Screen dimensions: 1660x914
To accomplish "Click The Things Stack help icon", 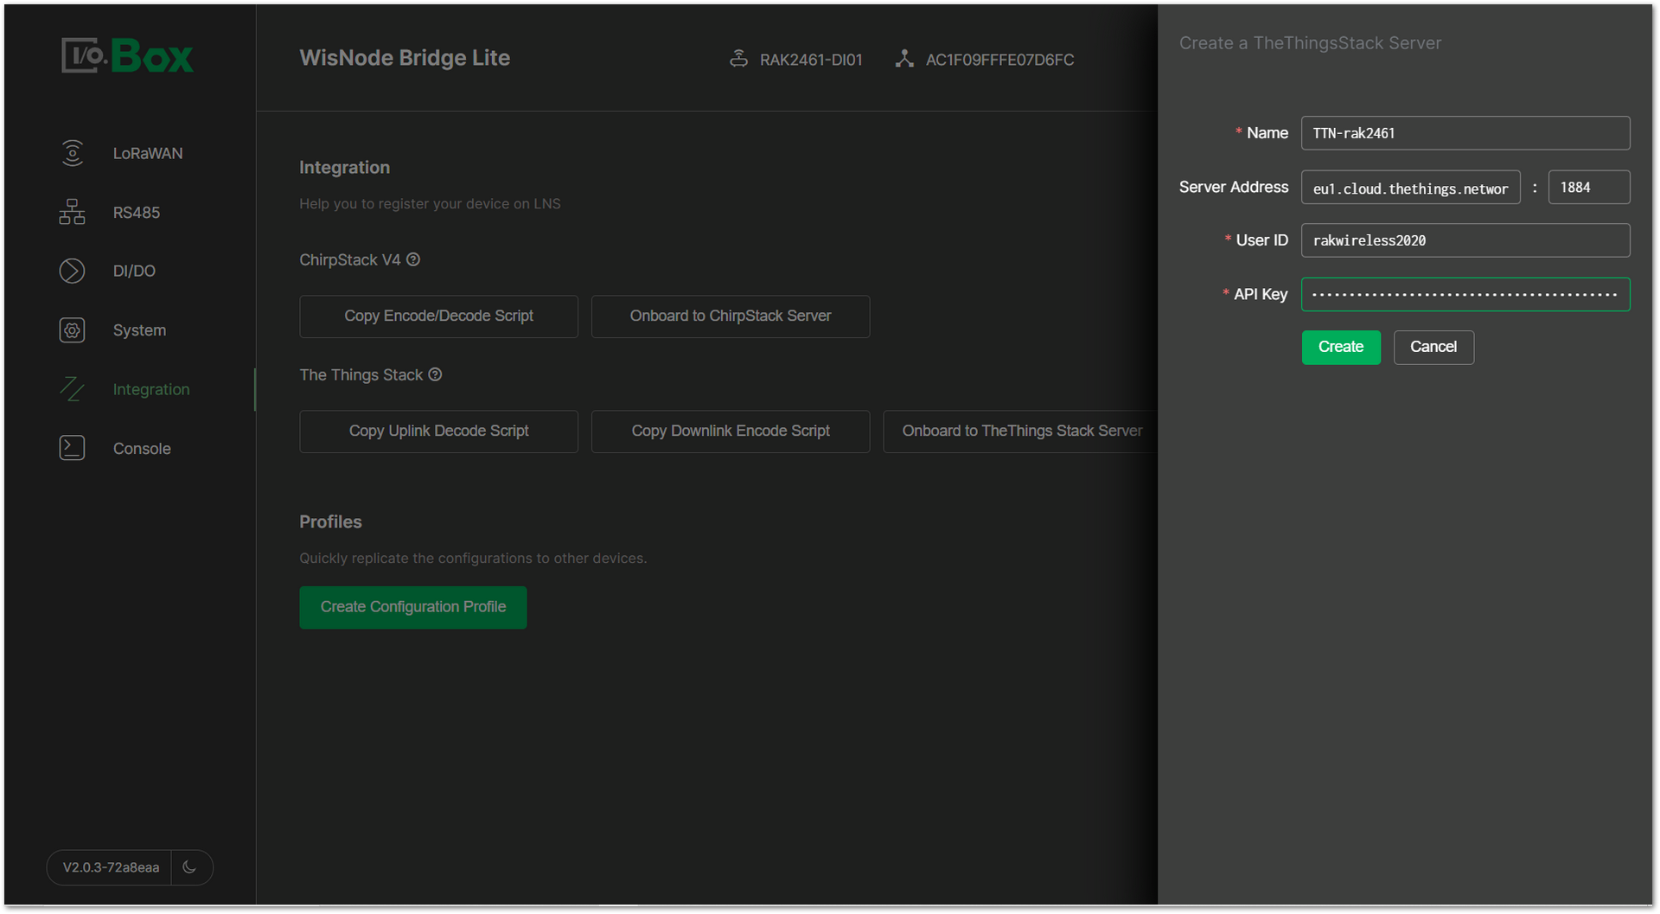I will (x=435, y=374).
